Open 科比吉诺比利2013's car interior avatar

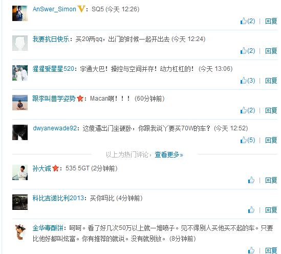[x=20, y=202]
